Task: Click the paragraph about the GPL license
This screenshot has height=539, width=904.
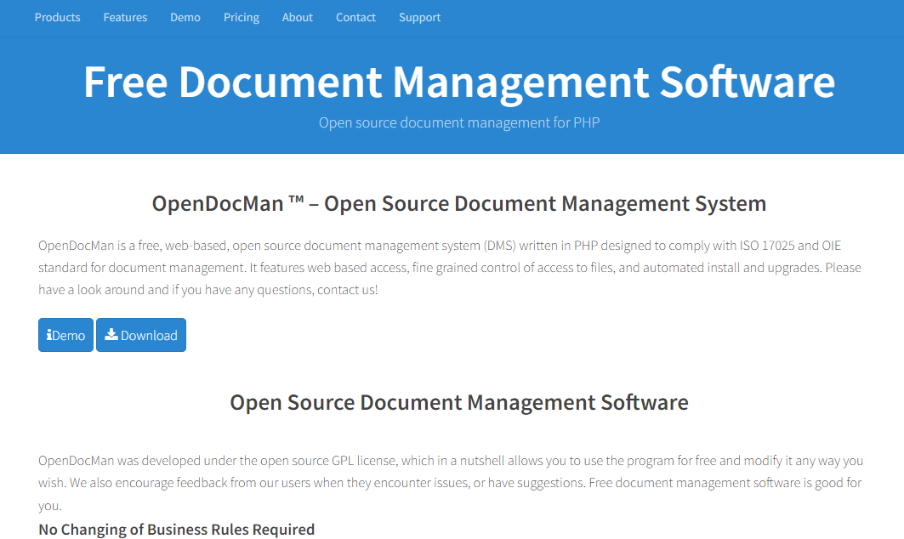Action: point(451,483)
